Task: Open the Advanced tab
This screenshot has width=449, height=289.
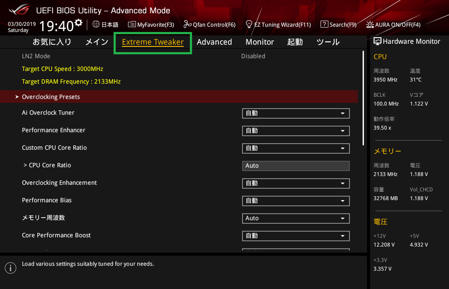Action: click(x=214, y=42)
